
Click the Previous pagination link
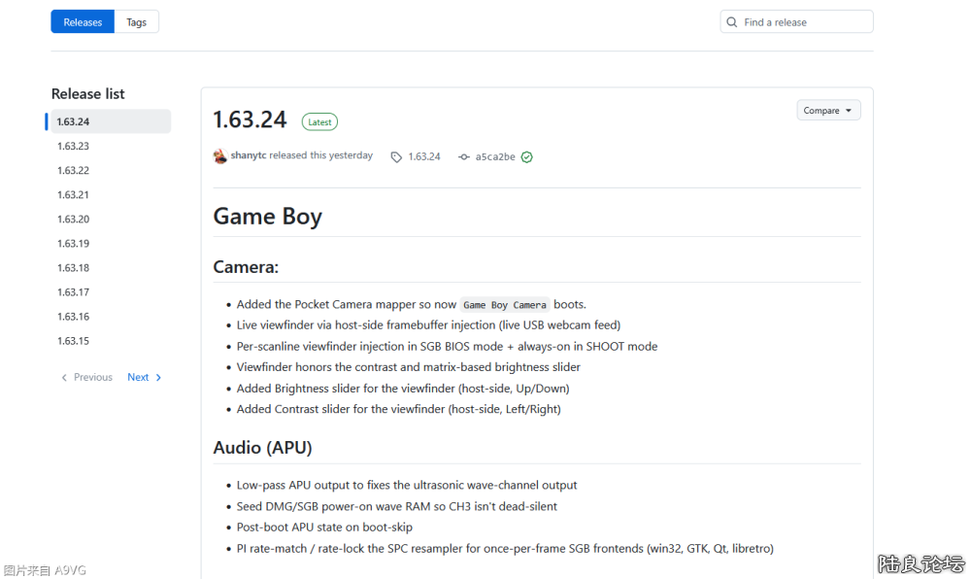click(x=86, y=377)
